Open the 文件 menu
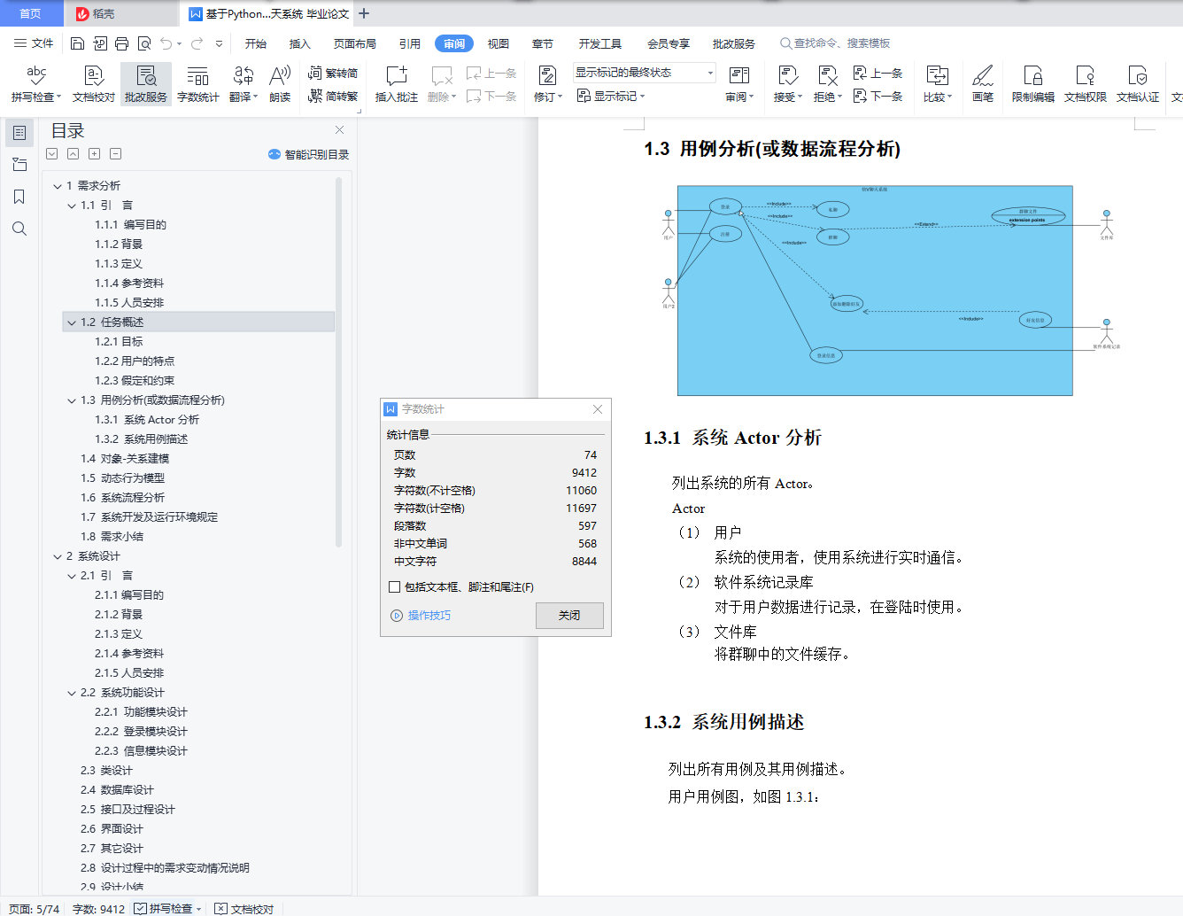Screen dimensions: 1183x916 [34, 43]
